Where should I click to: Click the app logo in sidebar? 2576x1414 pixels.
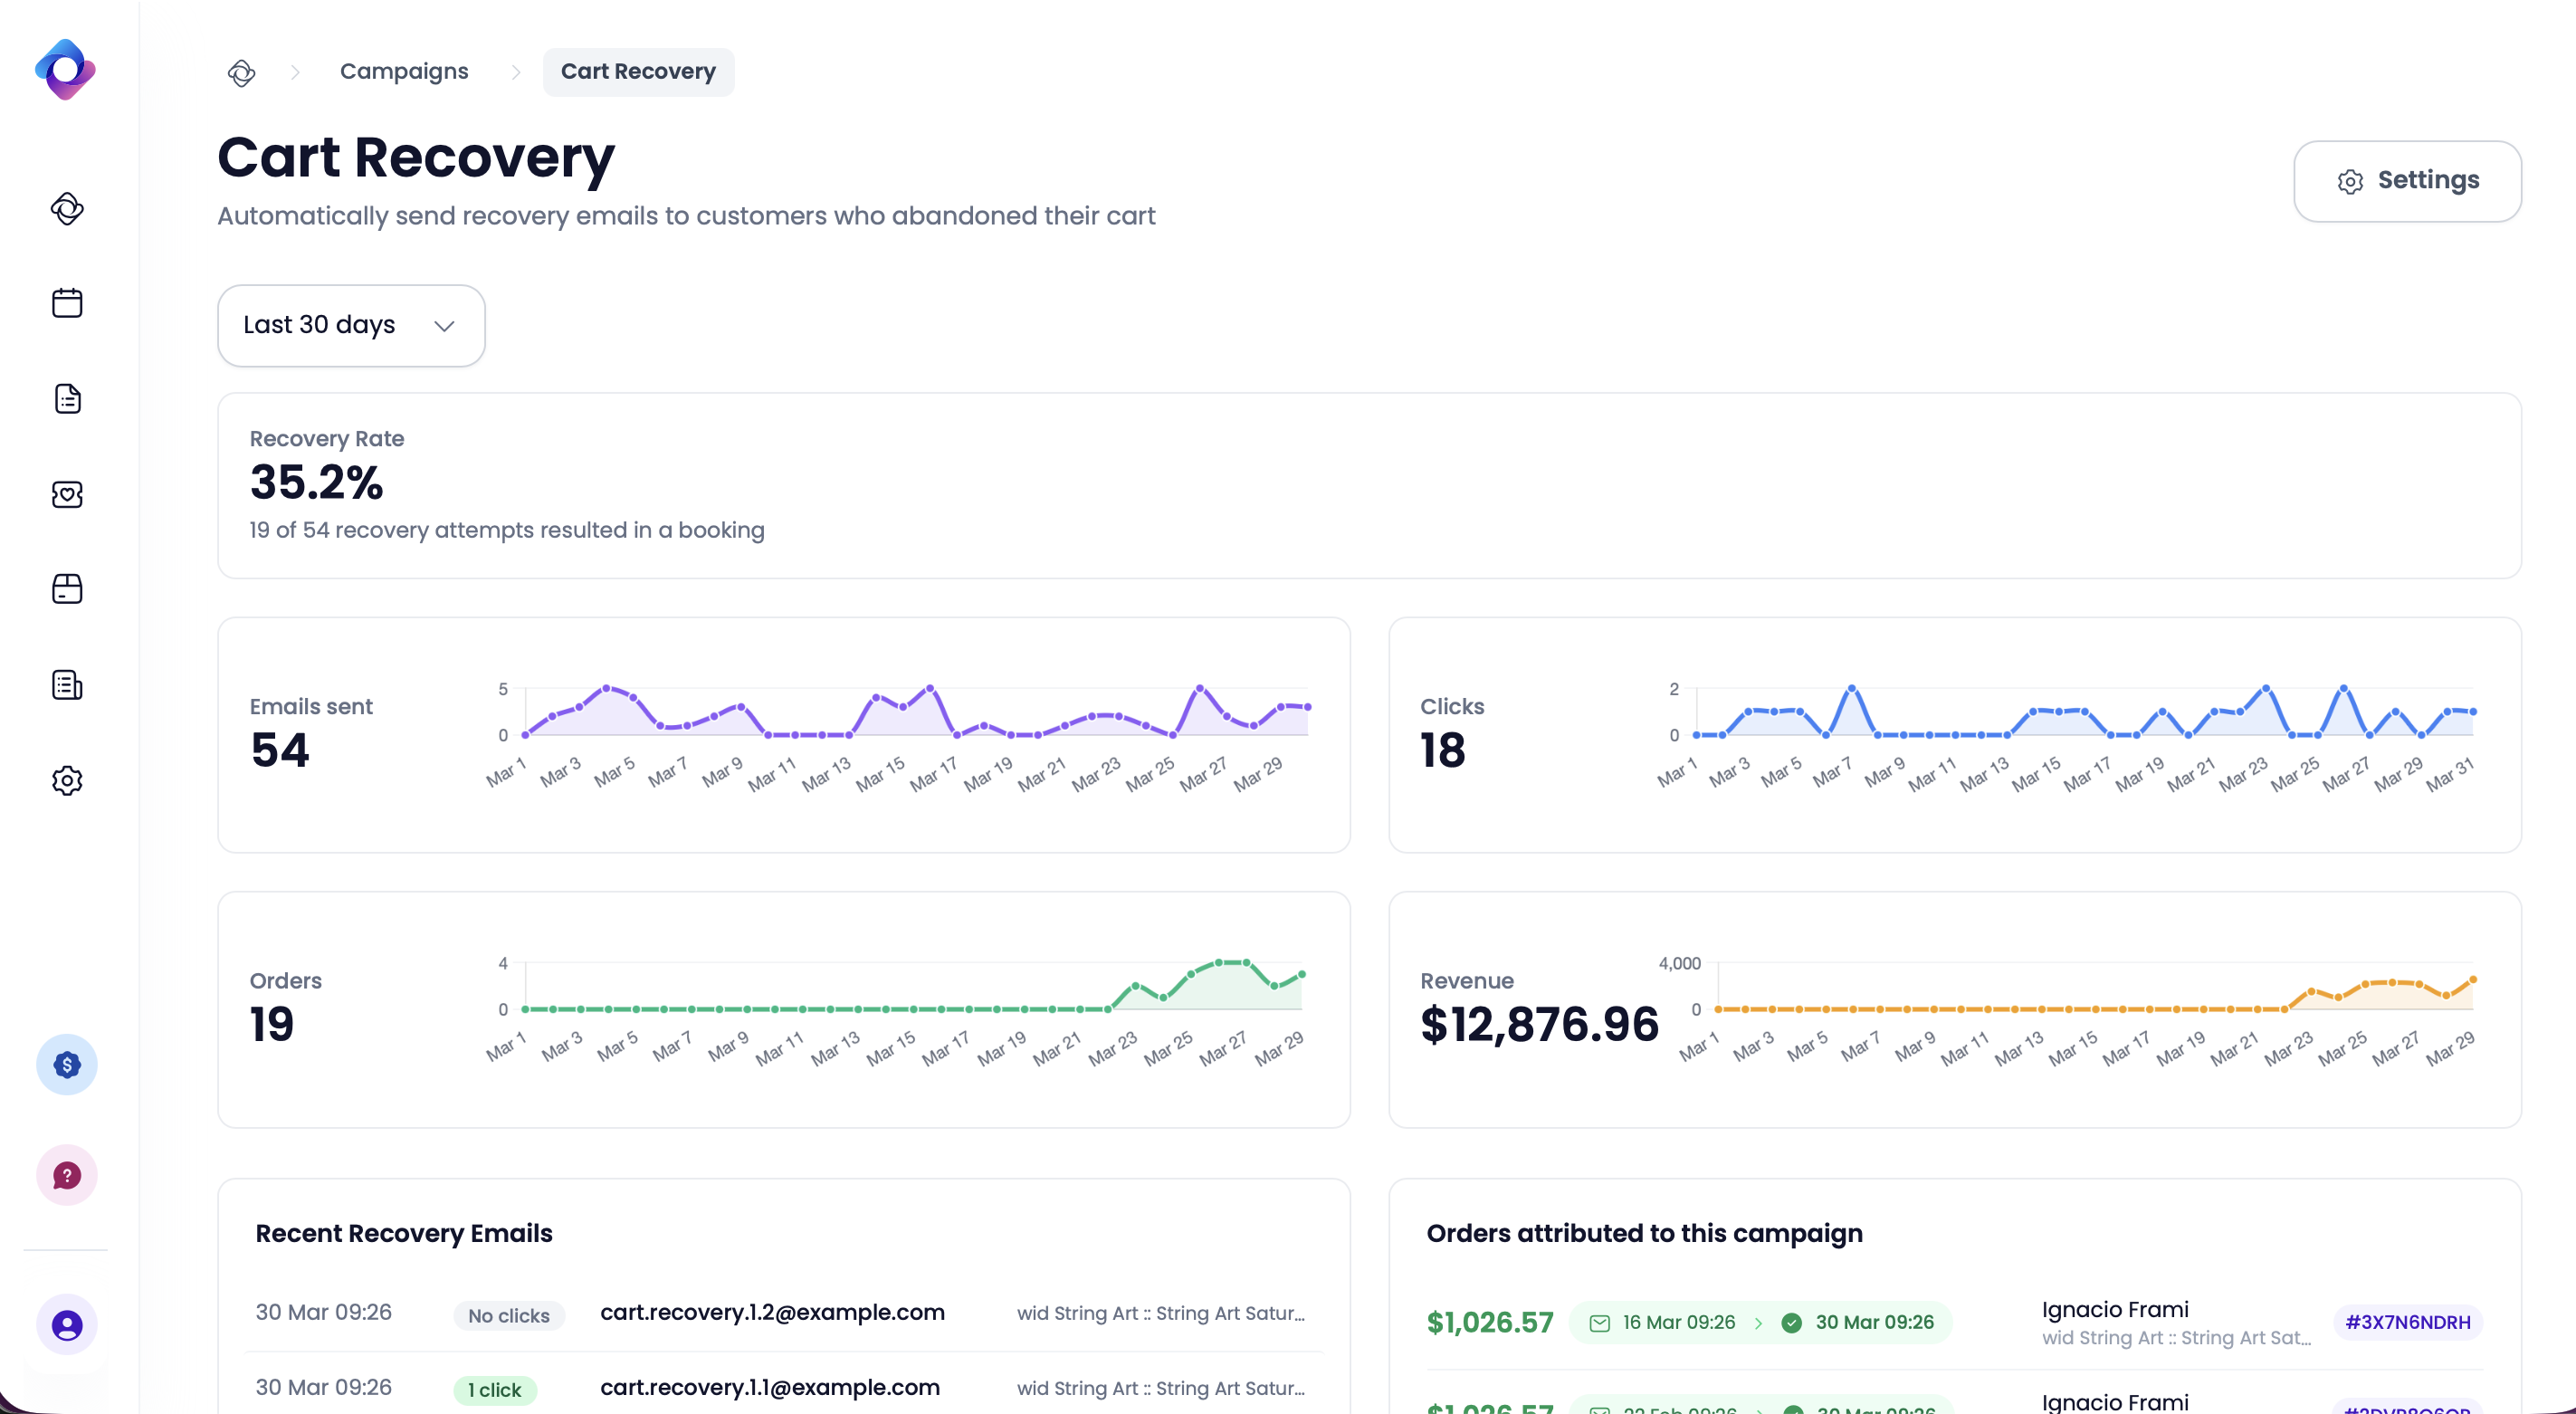coord(66,70)
